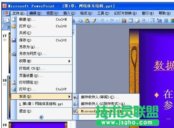
Task: Click the floppy disk icon beside 保存
Action: tap(14, 40)
